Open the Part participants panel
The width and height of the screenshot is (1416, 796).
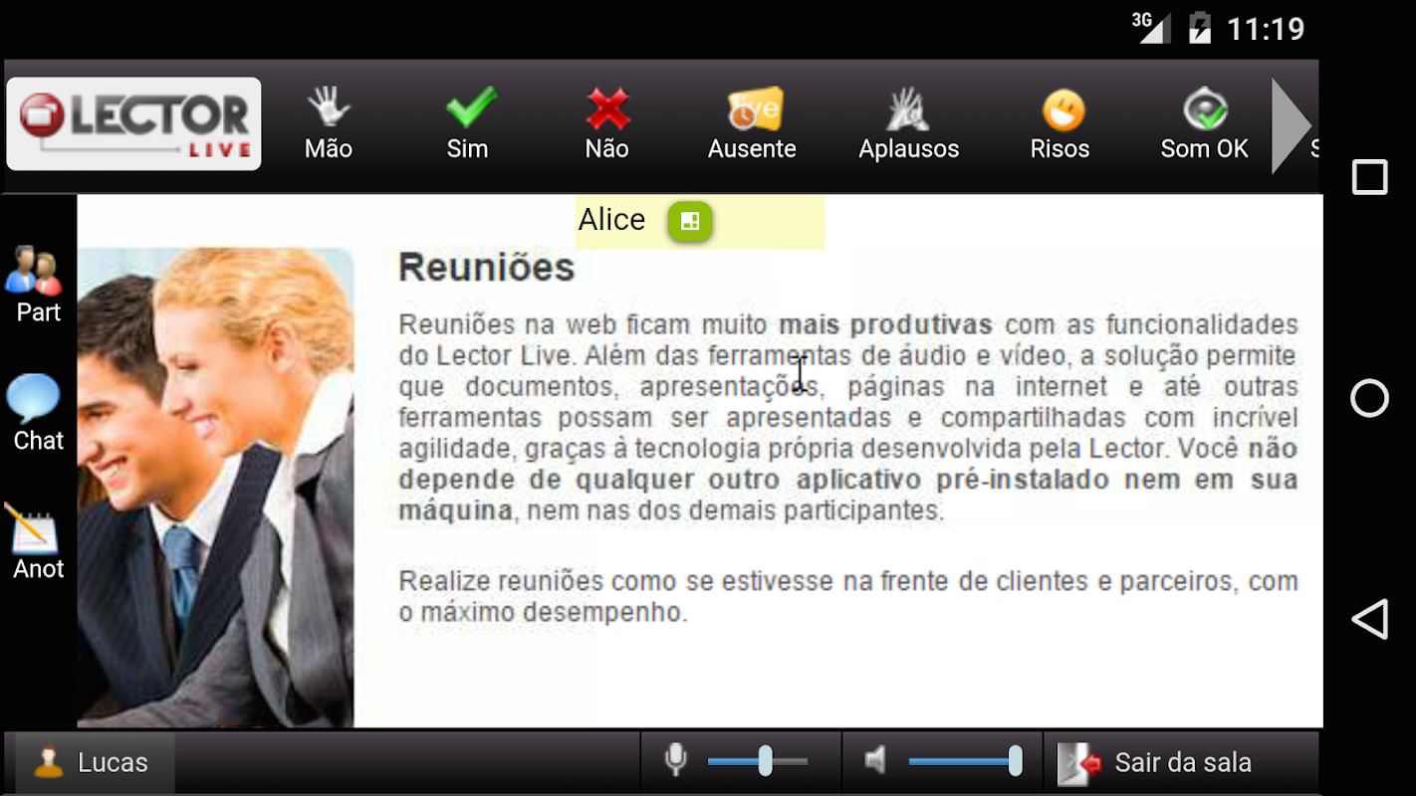38,285
